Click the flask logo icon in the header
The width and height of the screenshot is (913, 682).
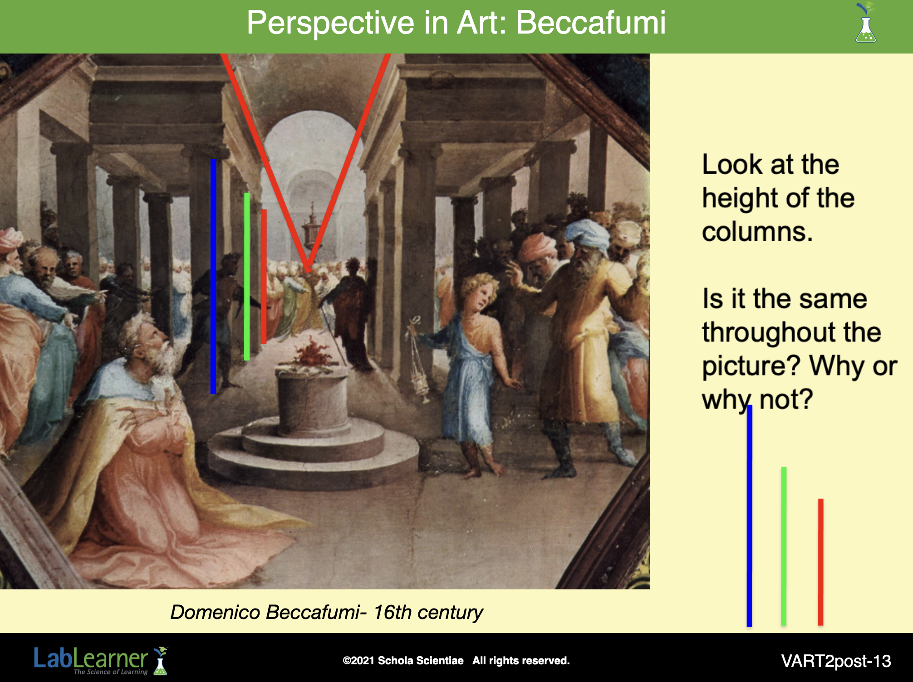(x=866, y=23)
